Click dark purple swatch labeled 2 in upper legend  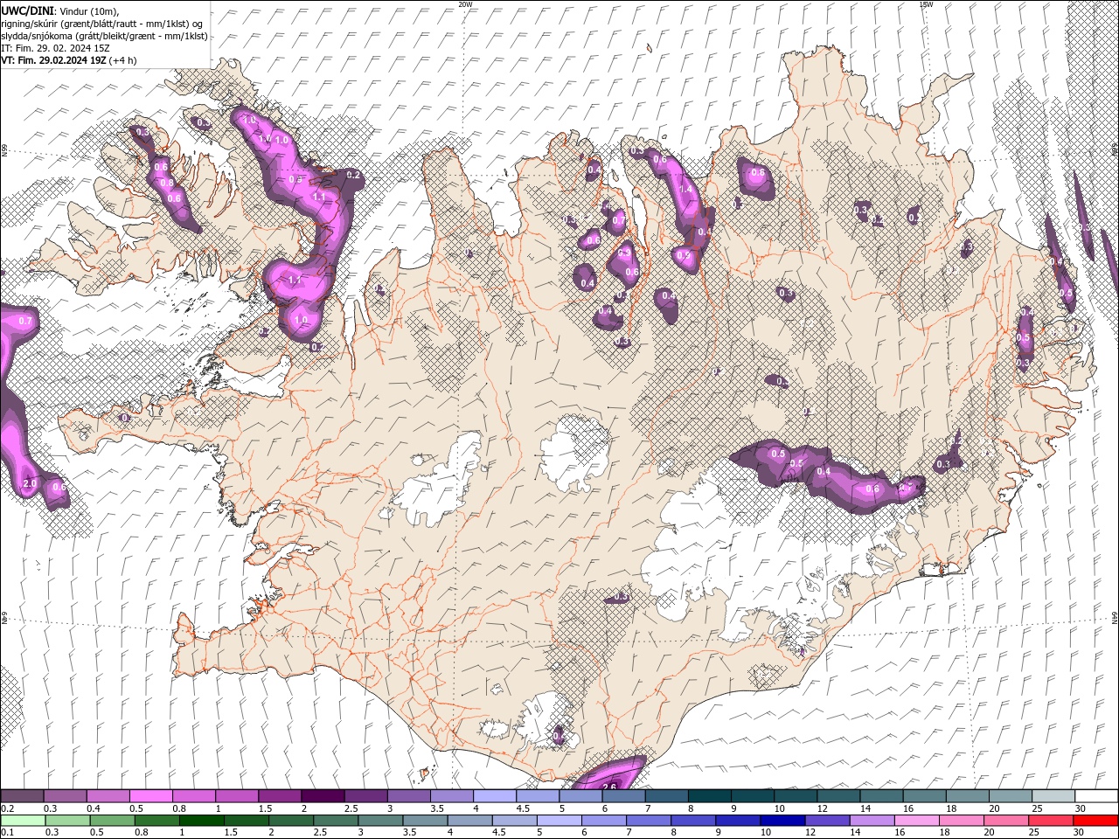[x=323, y=796]
